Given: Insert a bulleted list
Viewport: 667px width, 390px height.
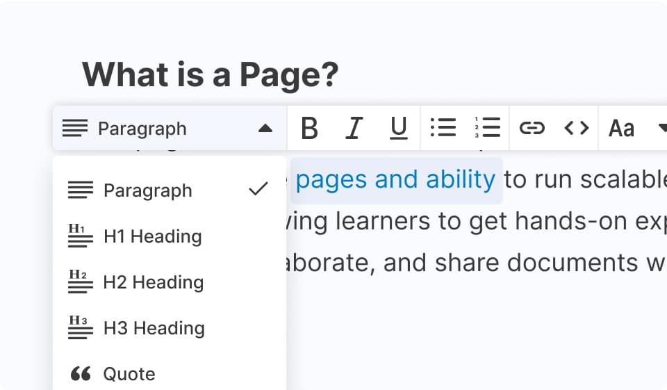Looking at the screenshot, I should pos(443,128).
